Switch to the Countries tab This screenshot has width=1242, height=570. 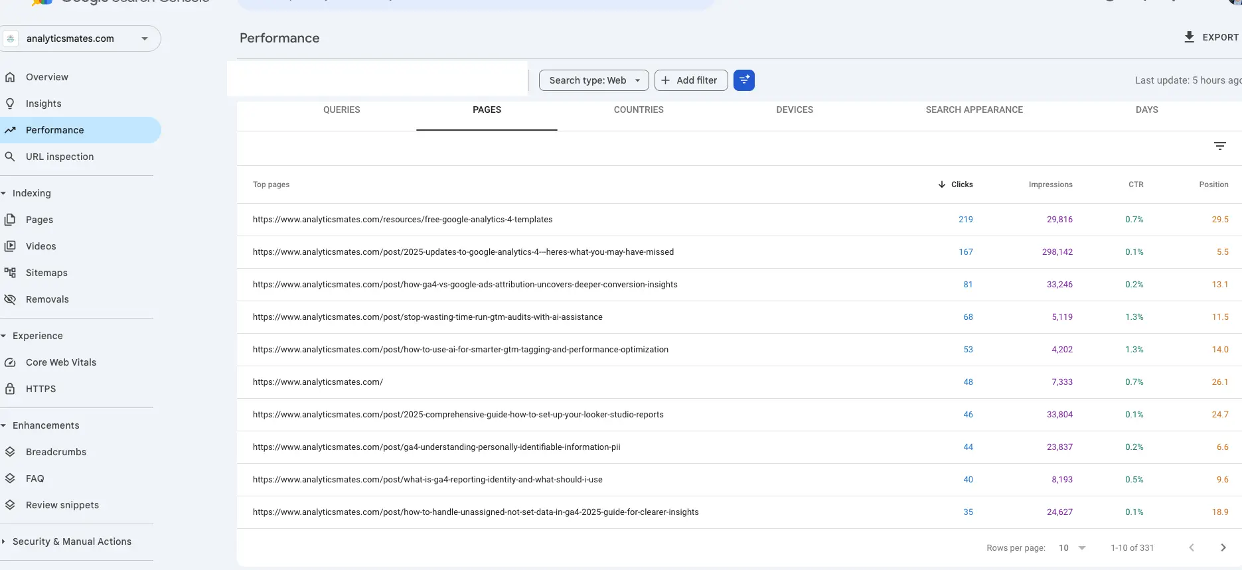tap(639, 110)
